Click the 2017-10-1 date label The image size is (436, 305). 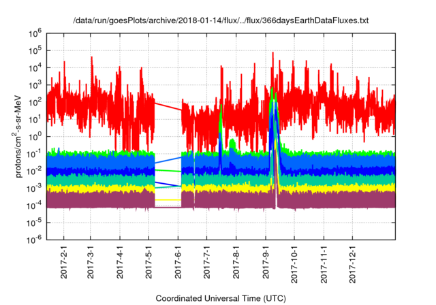[294, 264]
